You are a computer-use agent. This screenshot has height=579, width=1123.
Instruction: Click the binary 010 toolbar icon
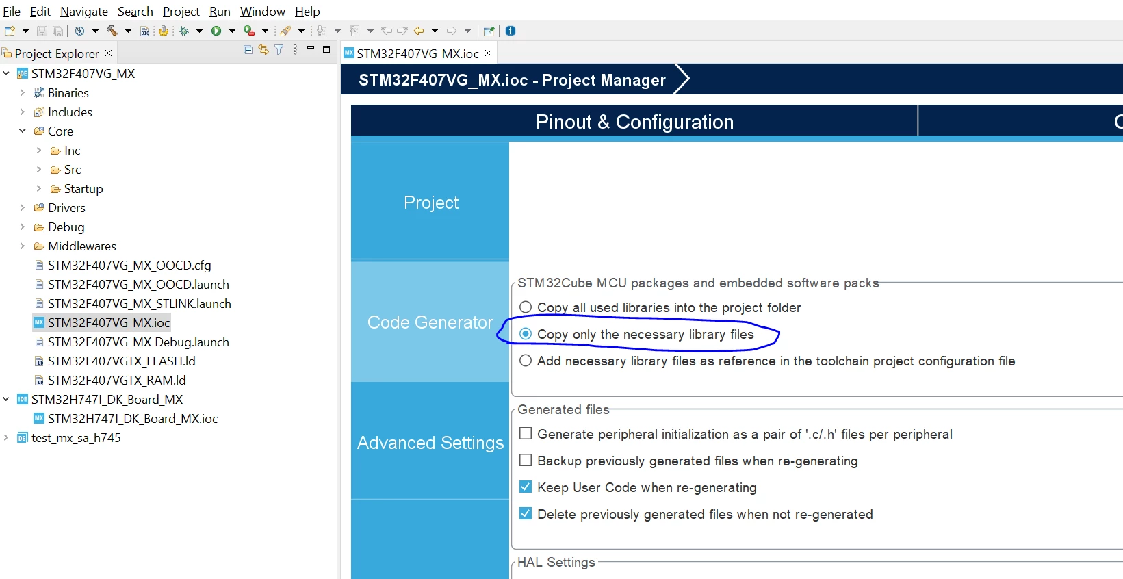coord(144,31)
